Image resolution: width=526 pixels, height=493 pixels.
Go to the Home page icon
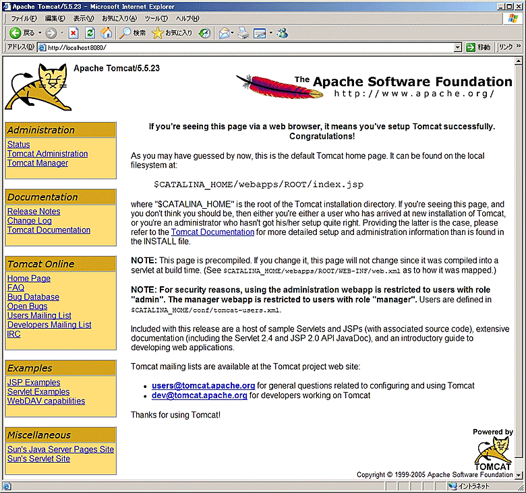coord(107,33)
